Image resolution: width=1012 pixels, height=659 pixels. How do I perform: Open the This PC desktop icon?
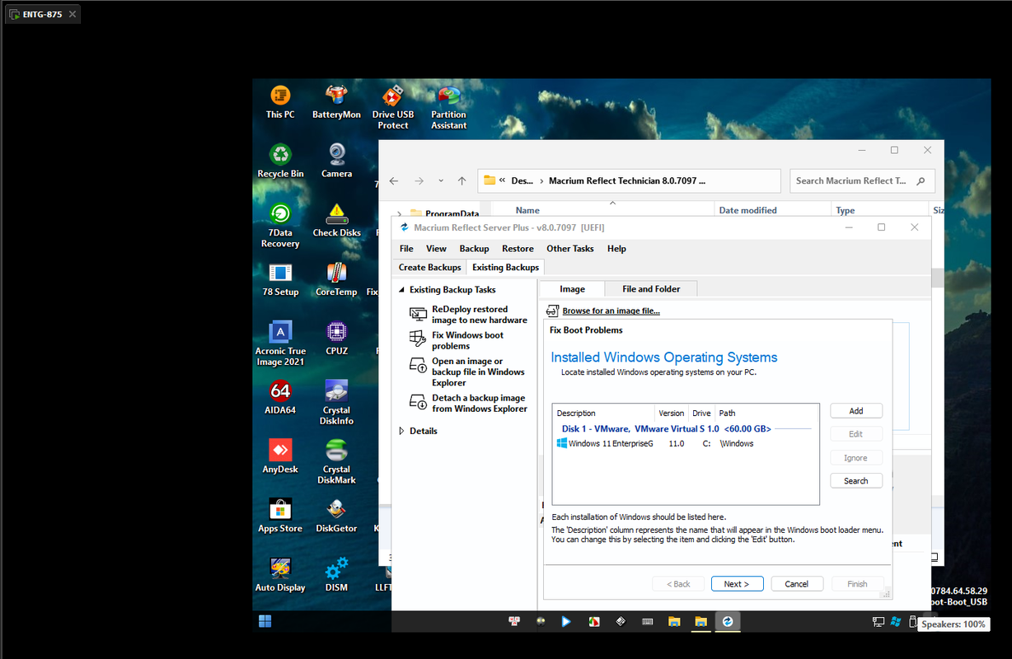coord(280,102)
